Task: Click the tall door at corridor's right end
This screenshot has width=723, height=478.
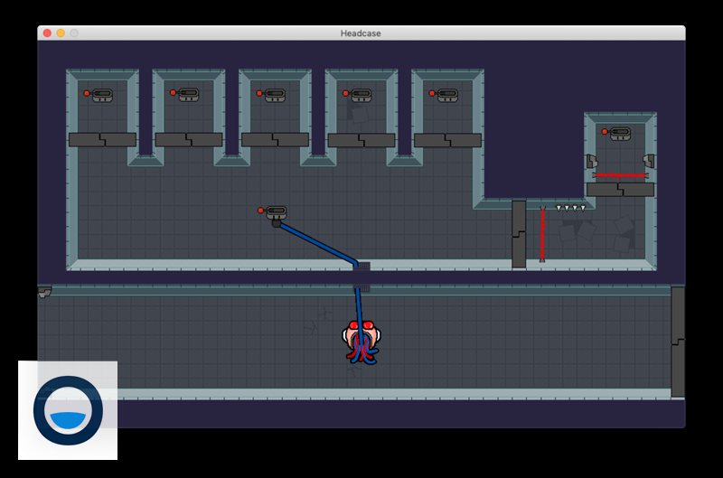Action: click(678, 342)
